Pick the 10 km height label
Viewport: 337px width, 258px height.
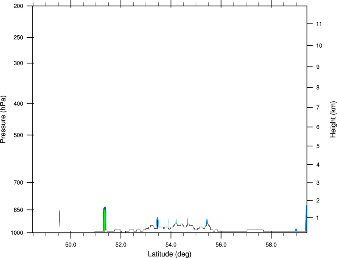319,46
